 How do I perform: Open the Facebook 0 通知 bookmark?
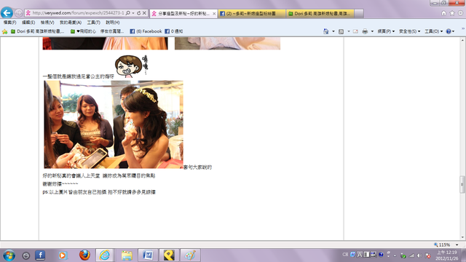174,31
